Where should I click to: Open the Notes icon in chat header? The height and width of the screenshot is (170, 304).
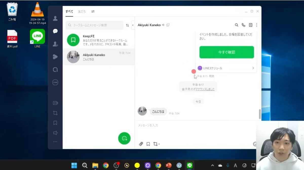(x=251, y=25)
